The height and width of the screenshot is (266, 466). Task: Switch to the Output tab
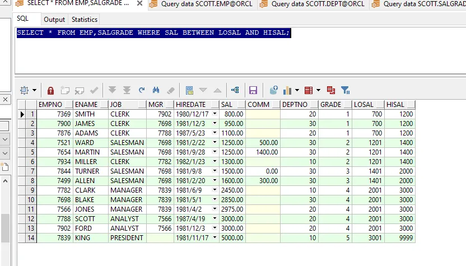54,20
